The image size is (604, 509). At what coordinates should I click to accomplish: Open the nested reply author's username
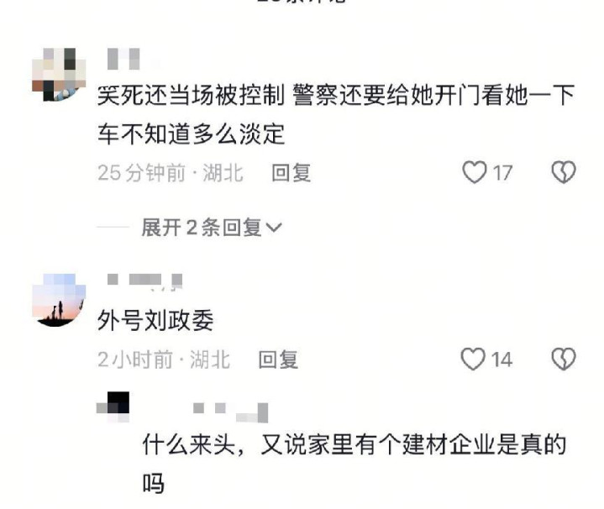(x=230, y=412)
